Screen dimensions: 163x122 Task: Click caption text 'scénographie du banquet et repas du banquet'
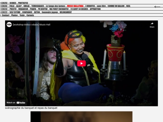(x=31, y=108)
